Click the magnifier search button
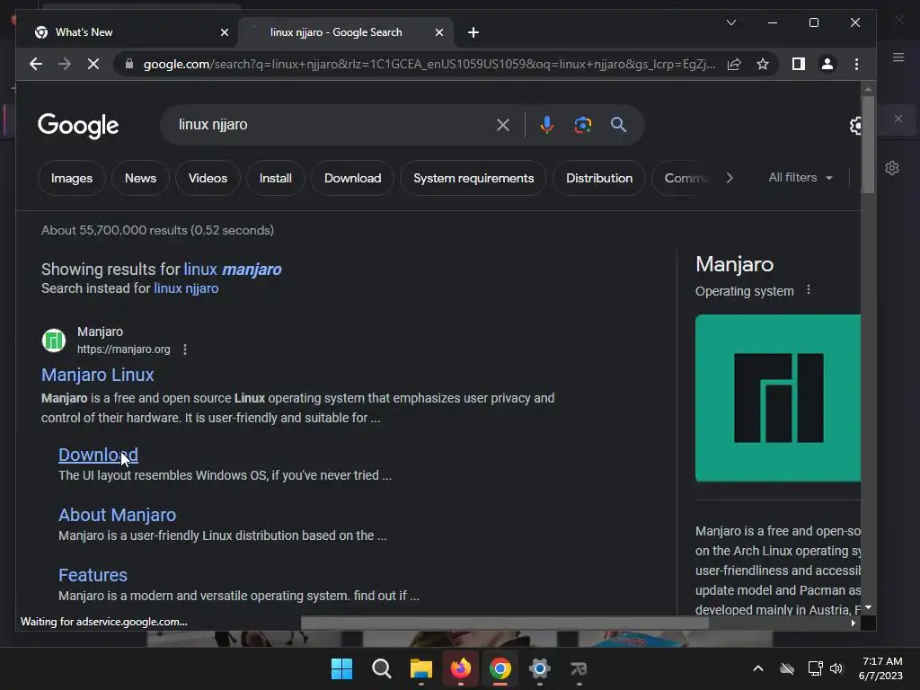This screenshot has width=920, height=690. tap(618, 125)
